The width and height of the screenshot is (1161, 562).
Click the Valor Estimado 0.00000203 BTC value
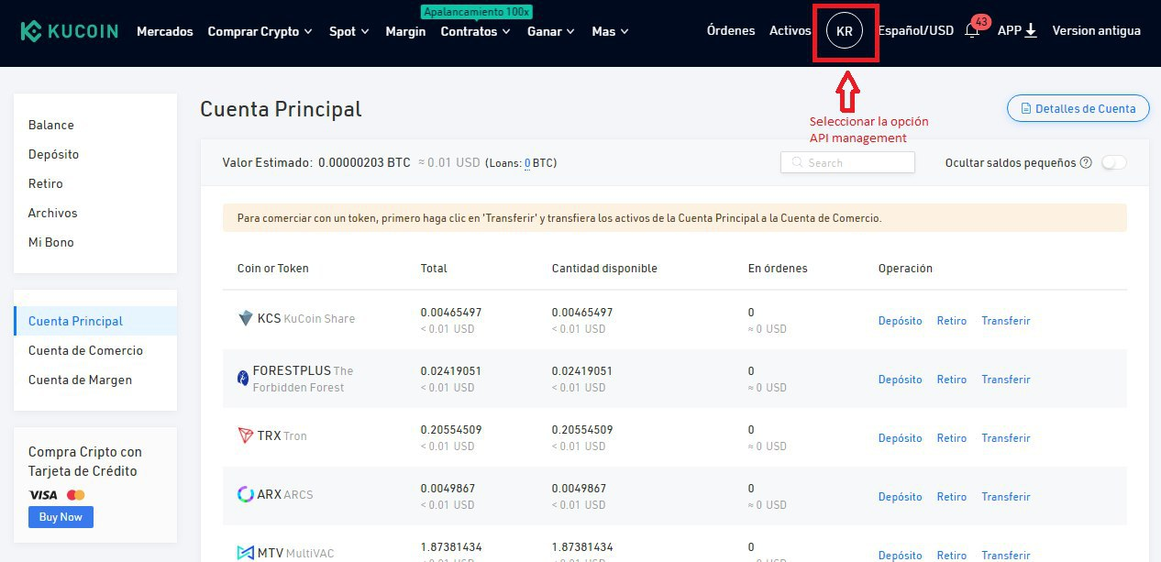point(364,162)
